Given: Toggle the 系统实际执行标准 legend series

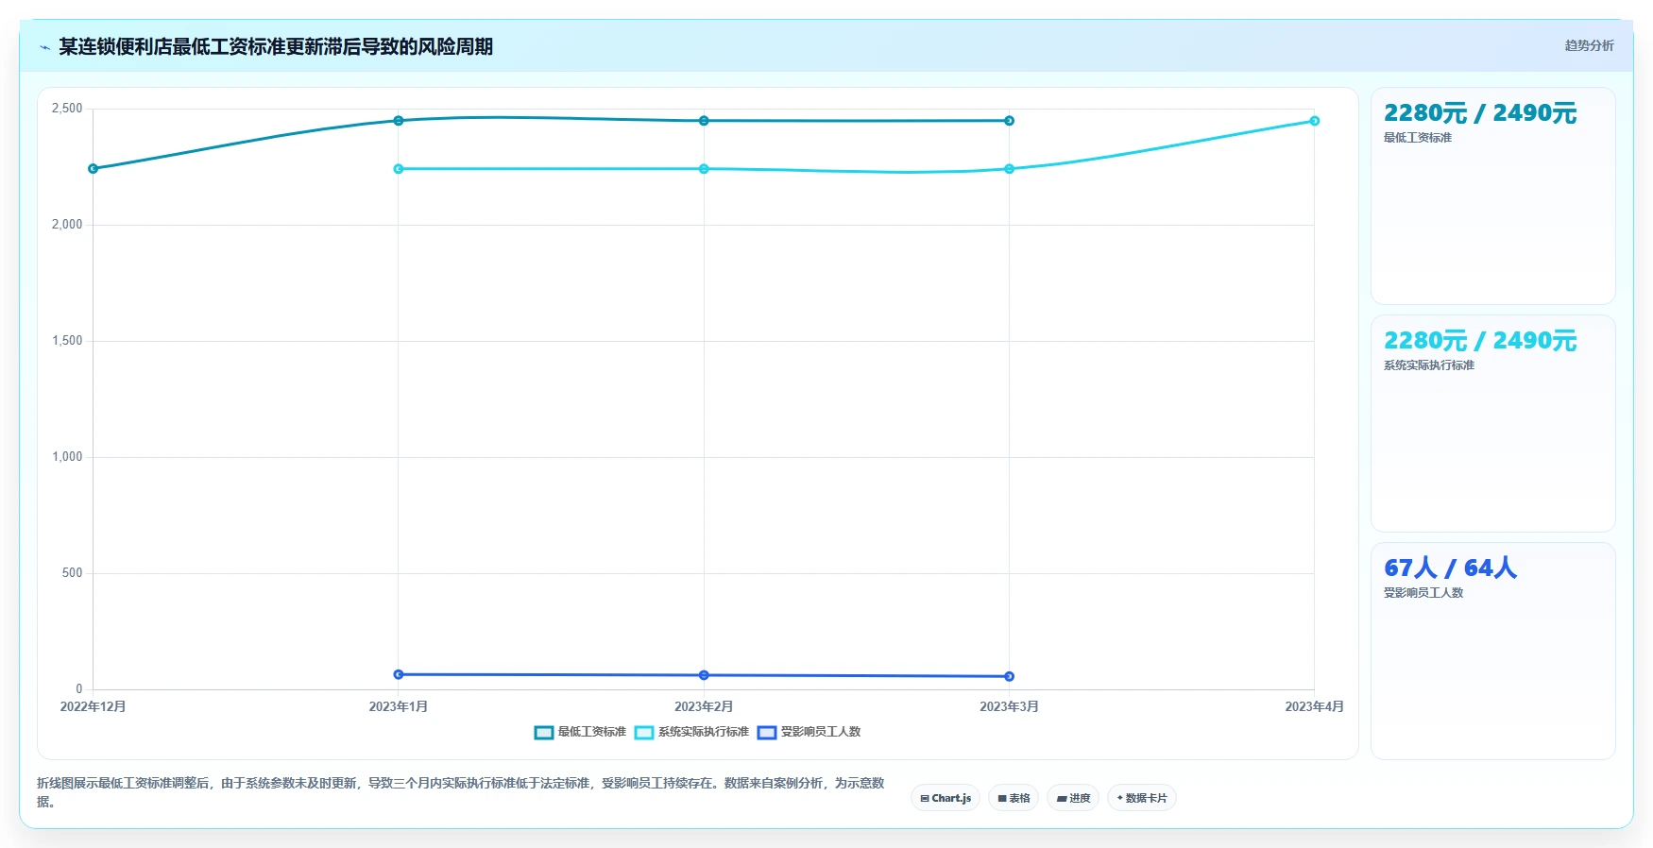Looking at the screenshot, I should tap(691, 732).
